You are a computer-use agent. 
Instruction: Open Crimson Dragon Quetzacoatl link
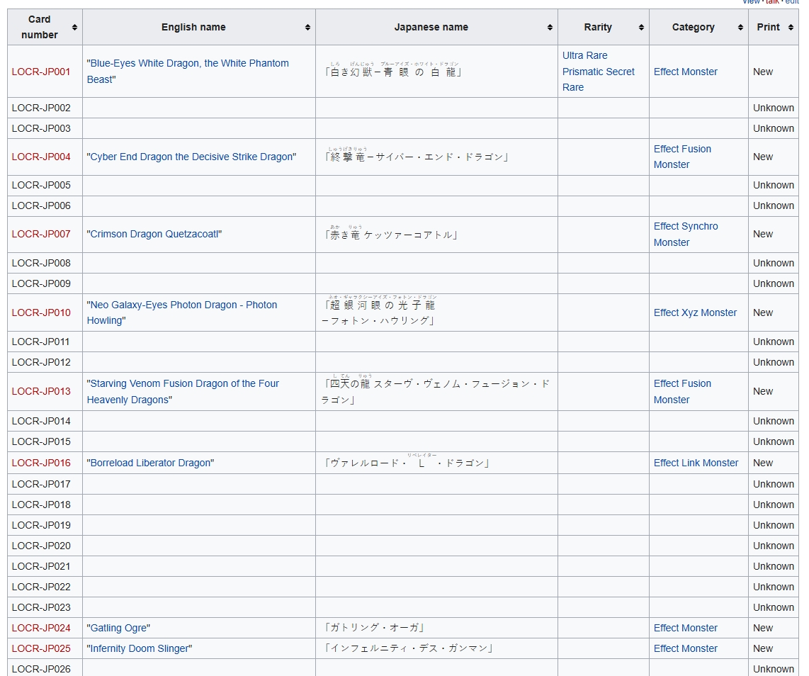click(x=154, y=235)
